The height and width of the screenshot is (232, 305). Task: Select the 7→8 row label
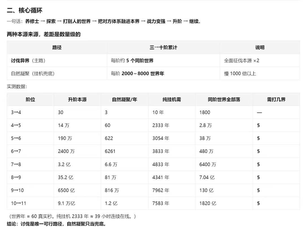tap(16, 164)
